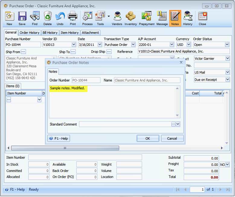This screenshot has width=235, height=197.
Task: Close the Purchase Order Notes dialog
Action: coord(181,62)
